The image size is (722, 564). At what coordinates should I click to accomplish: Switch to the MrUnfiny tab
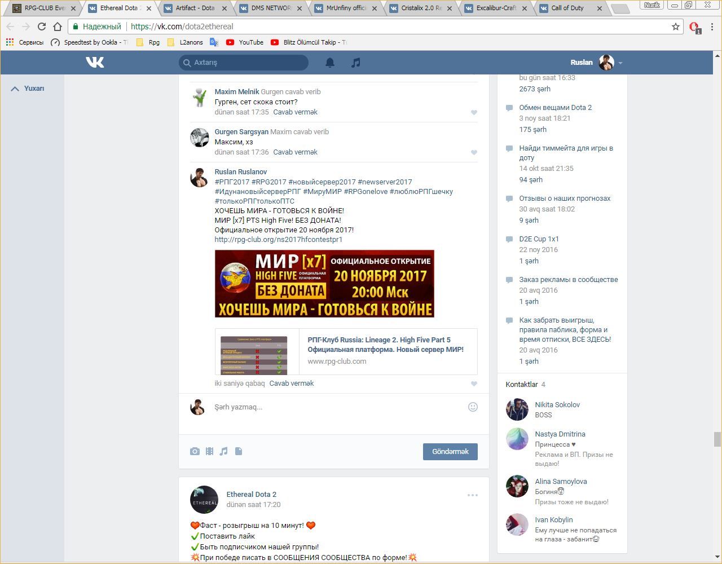pyautogui.click(x=346, y=8)
